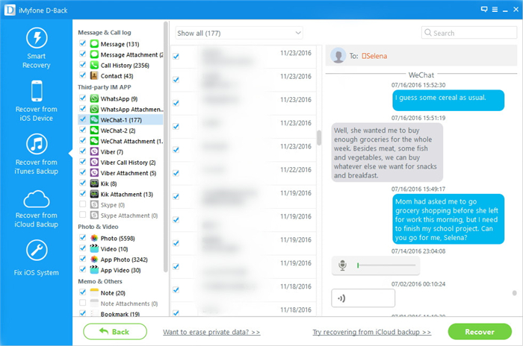Click the Search input field
This screenshot has width=523, height=346.
pos(469,33)
